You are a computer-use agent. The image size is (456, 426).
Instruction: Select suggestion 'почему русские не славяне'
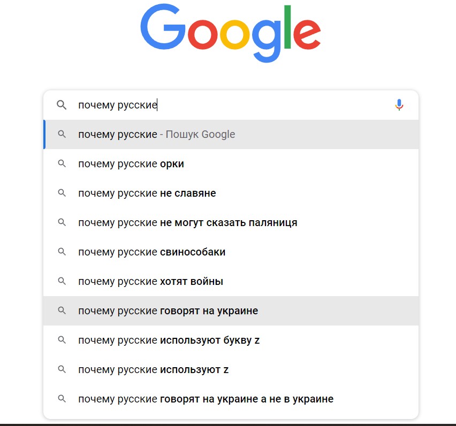pos(147,193)
